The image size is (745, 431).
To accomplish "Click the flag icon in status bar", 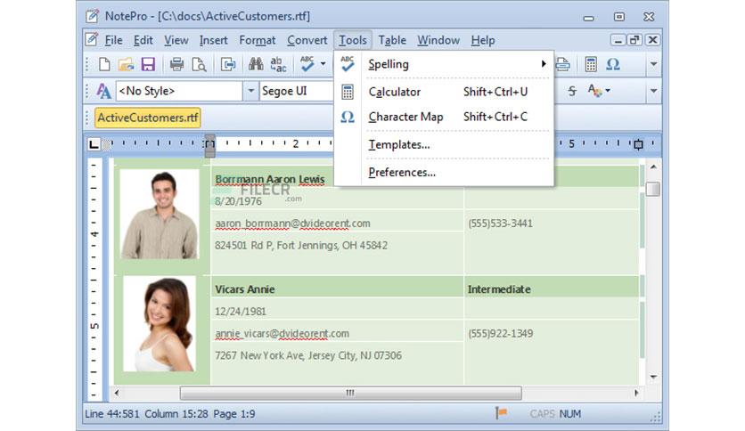I will point(501,413).
